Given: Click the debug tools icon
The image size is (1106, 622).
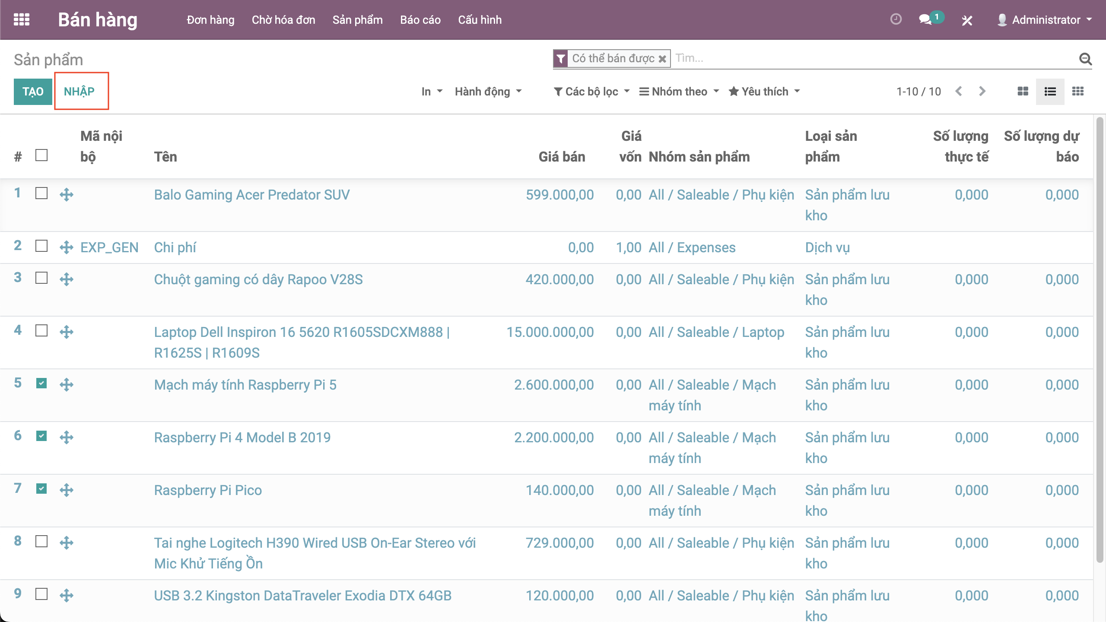Looking at the screenshot, I should pos(967,20).
